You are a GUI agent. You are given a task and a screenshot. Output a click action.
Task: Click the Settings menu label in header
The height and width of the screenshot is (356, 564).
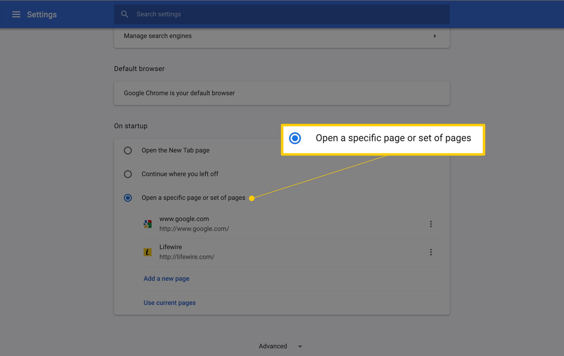click(x=41, y=14)
